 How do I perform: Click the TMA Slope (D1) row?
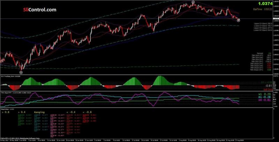261,68
